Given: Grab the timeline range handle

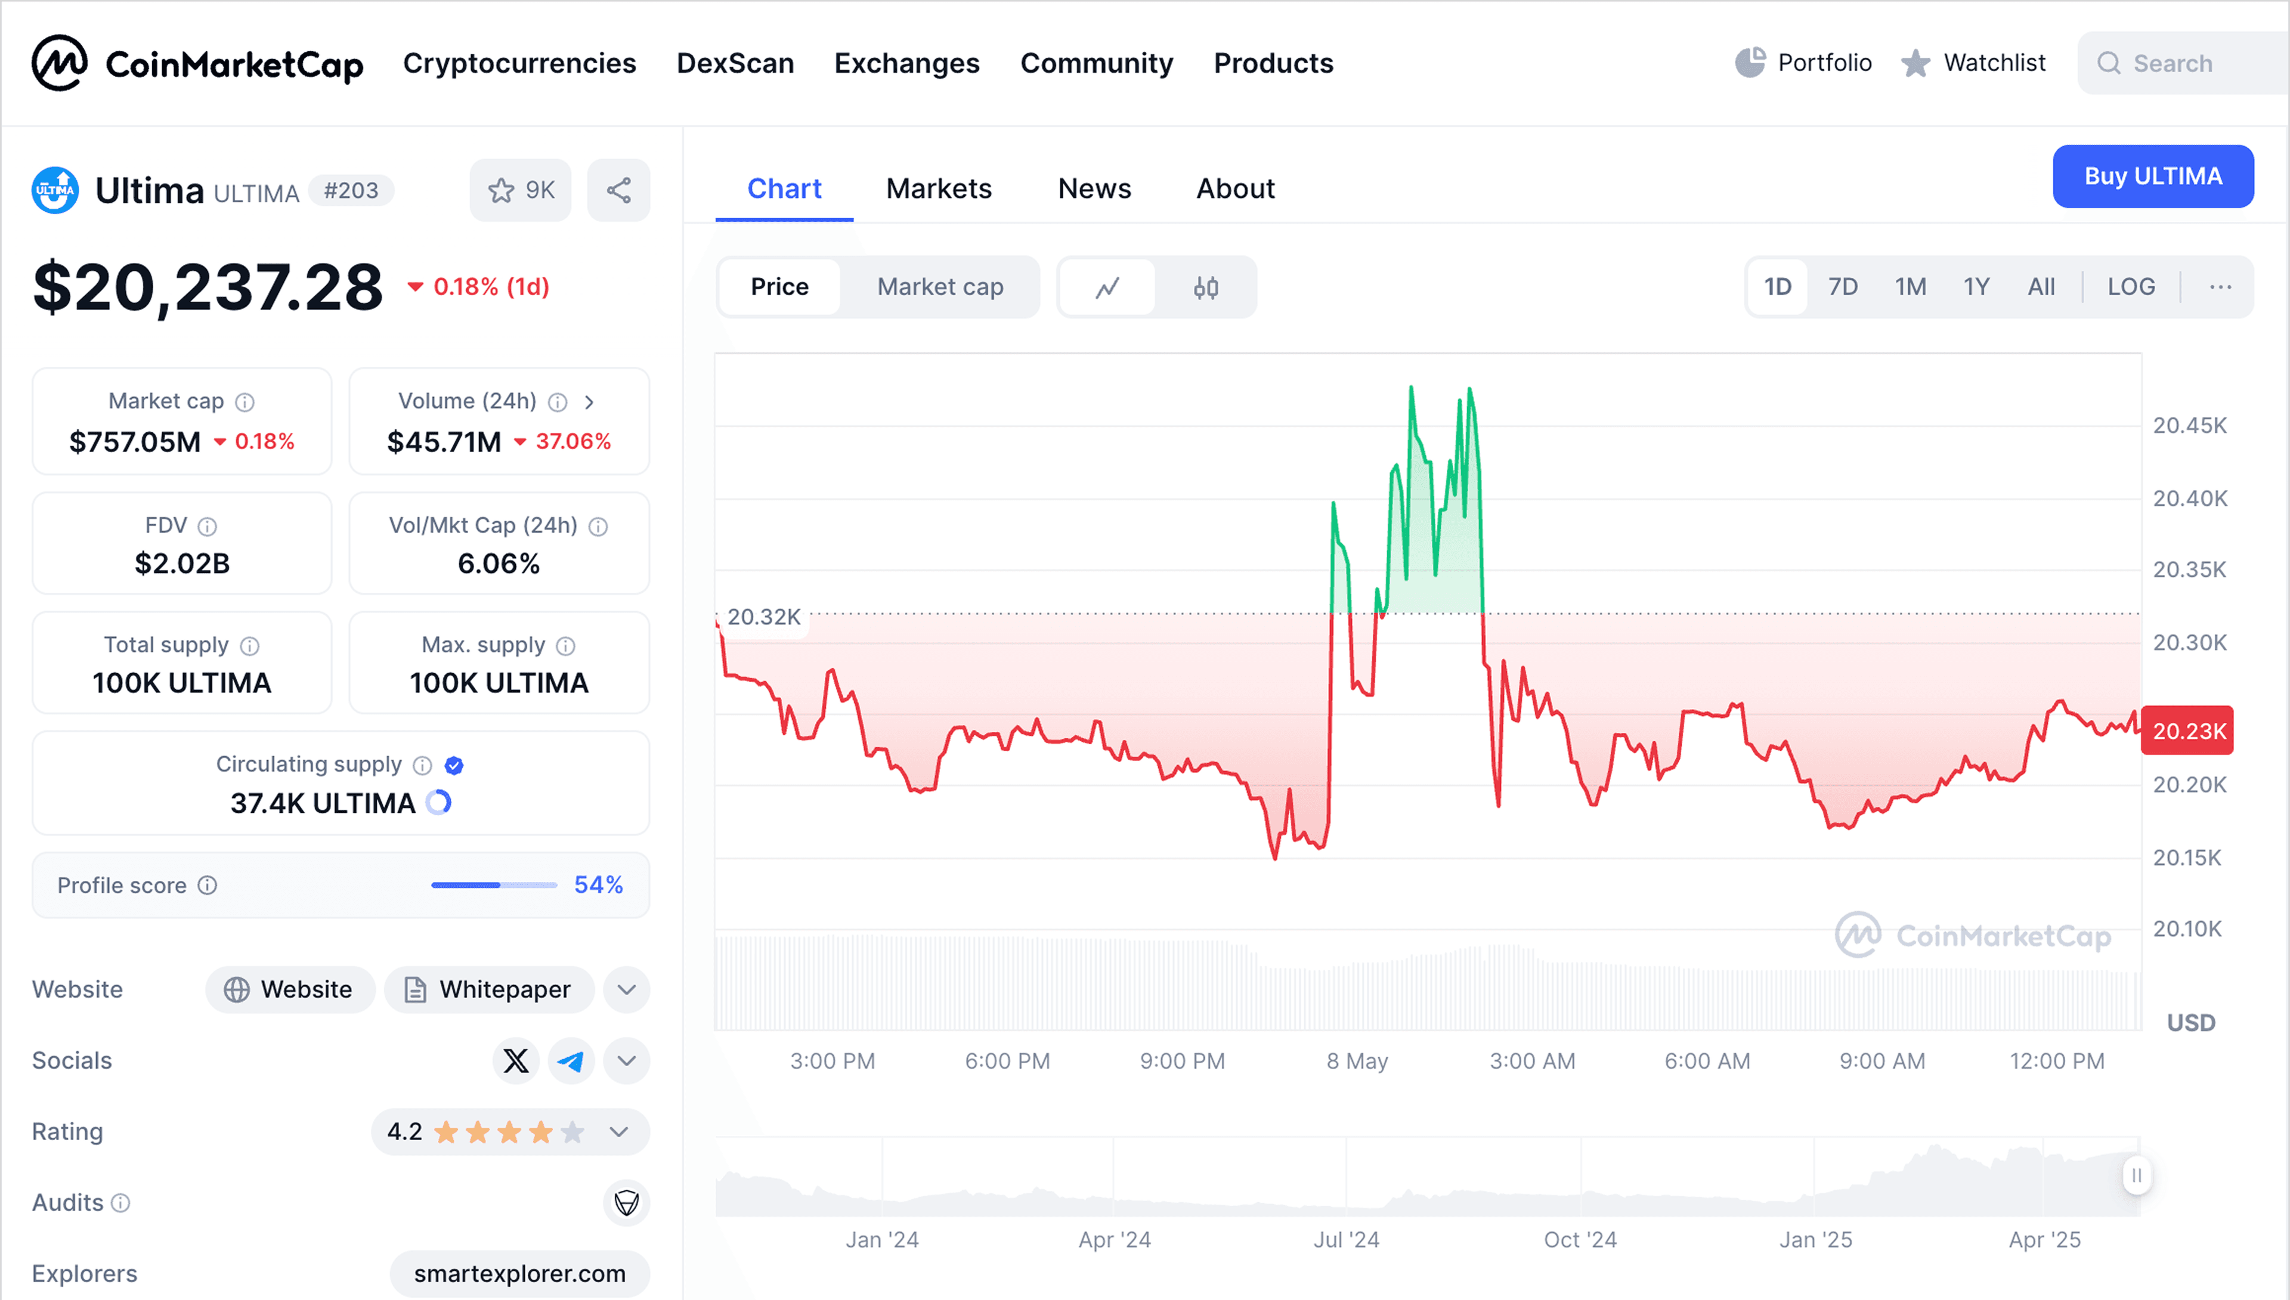Looking at the screenshot, I should click(x=2137, y=1175).
